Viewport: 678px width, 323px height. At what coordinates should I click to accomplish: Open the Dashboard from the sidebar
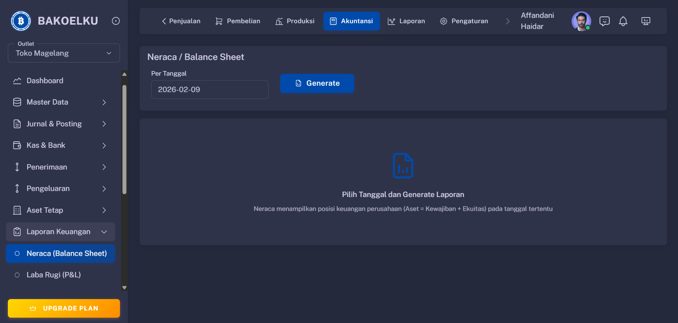(45, 81)
